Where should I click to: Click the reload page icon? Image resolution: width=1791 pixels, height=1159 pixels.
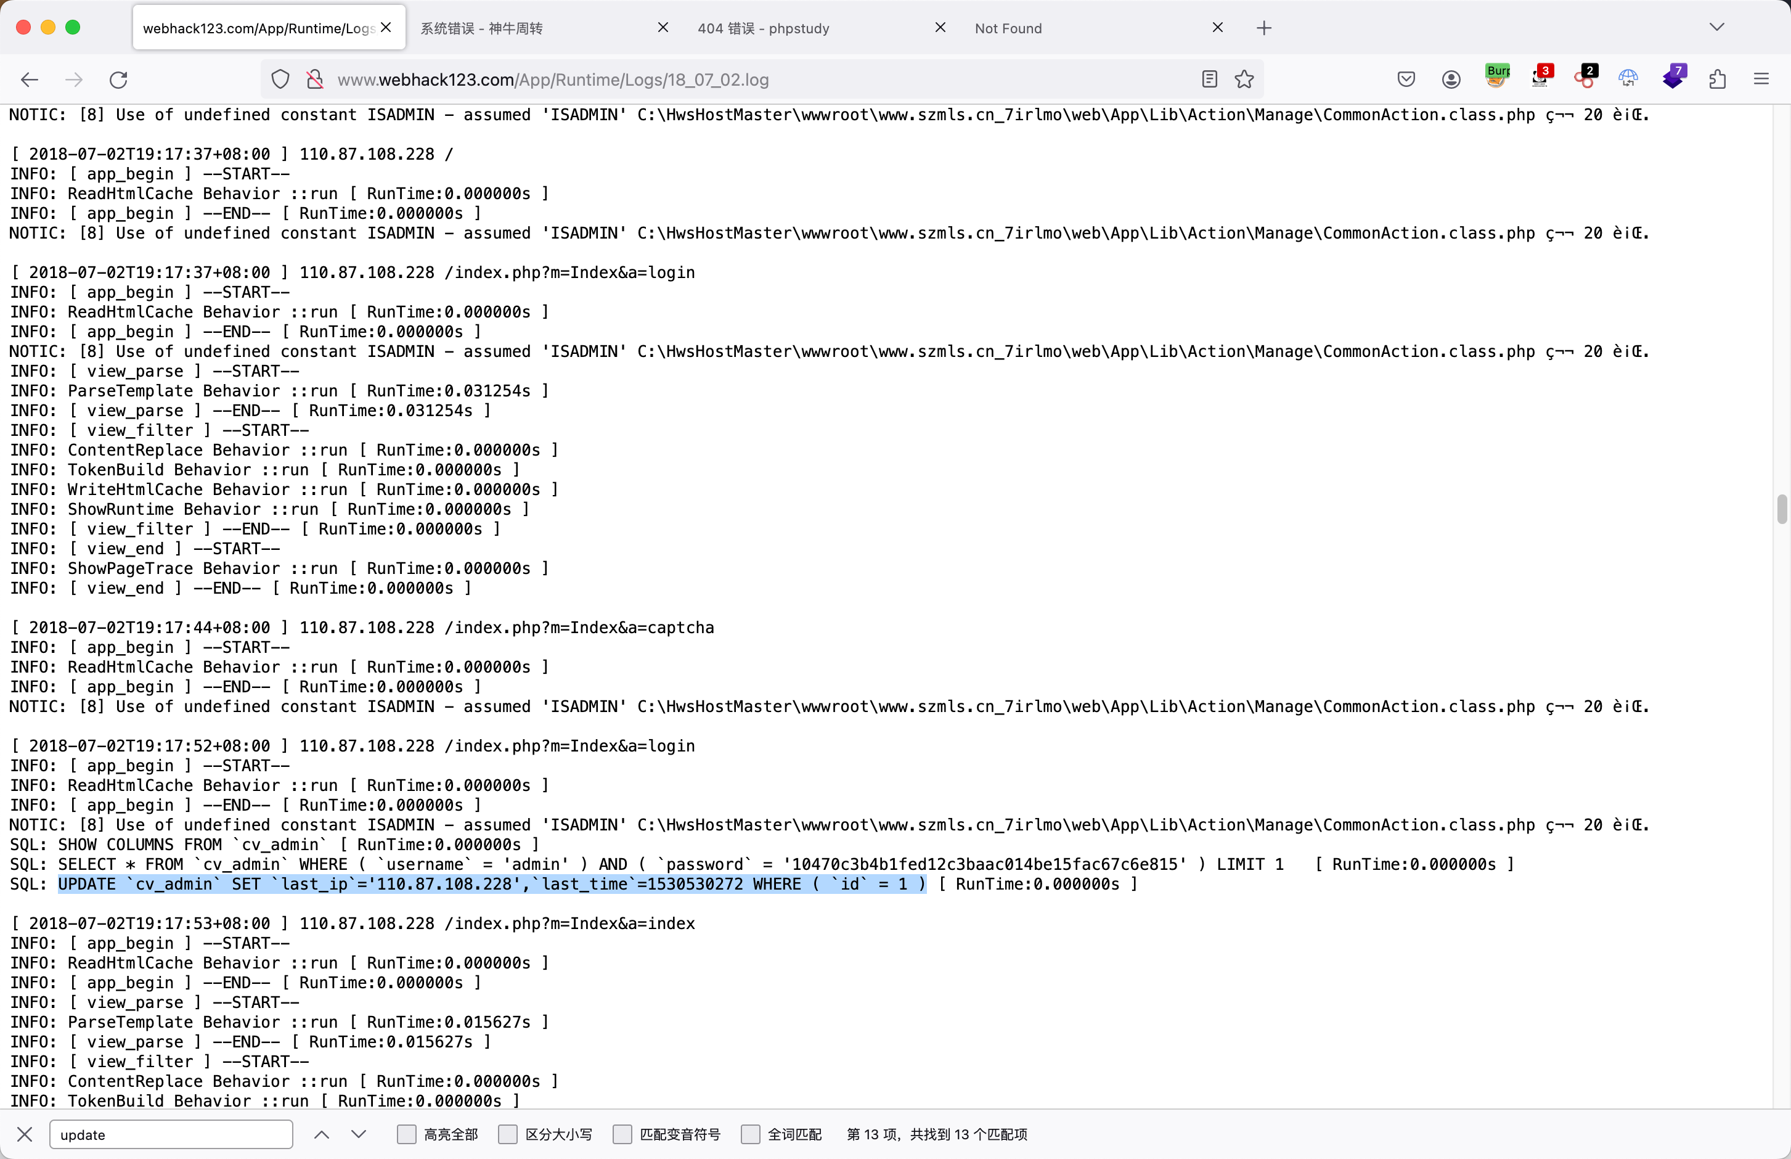coord(118,80)
